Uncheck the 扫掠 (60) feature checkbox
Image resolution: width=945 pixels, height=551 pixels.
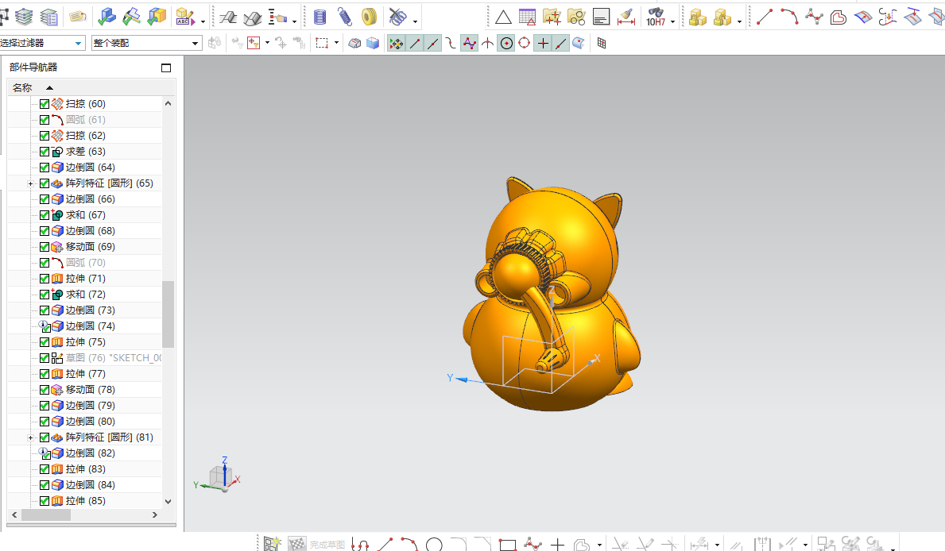(45, 104)
